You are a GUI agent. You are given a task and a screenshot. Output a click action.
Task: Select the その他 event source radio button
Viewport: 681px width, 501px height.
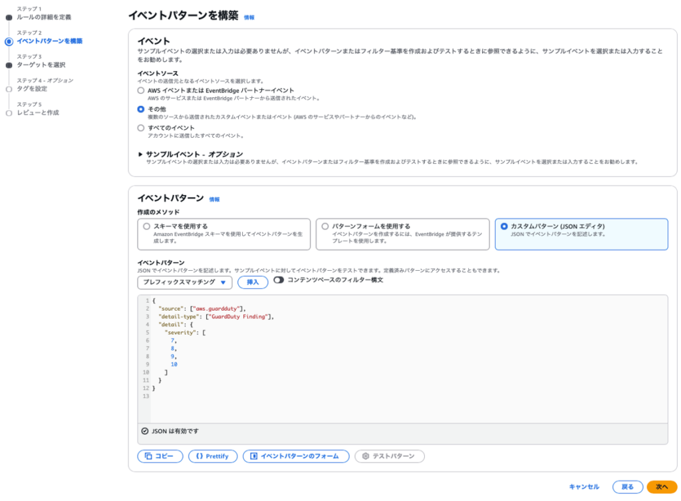tap(140, 108)
